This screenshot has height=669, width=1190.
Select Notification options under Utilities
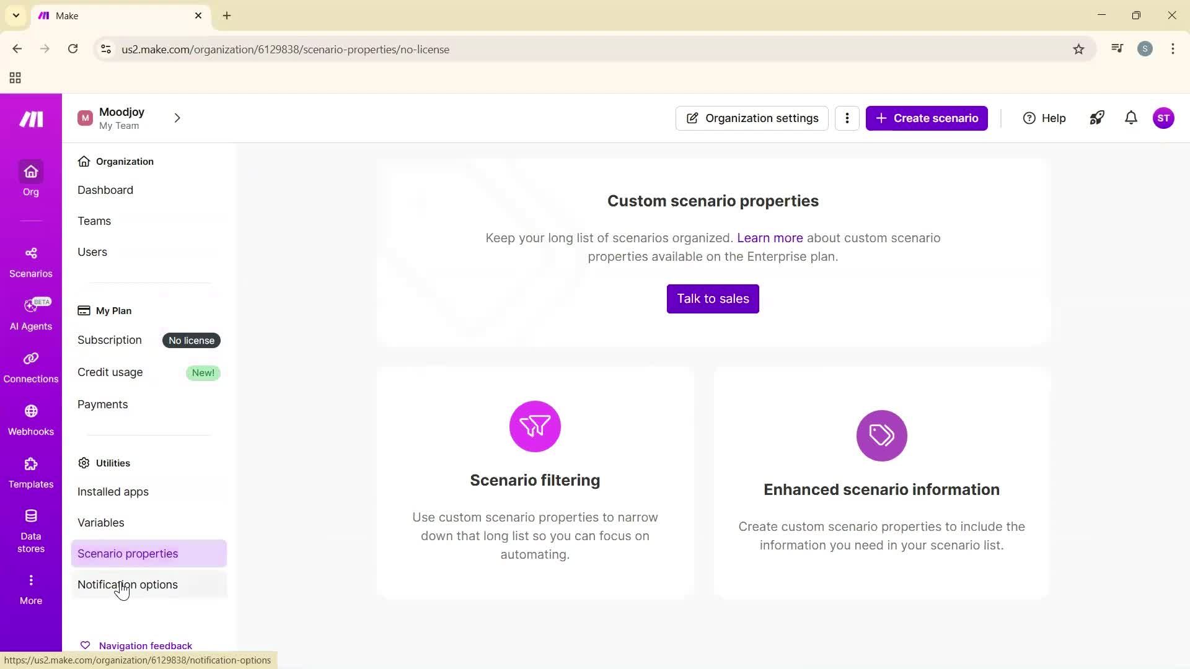[127, 584]
